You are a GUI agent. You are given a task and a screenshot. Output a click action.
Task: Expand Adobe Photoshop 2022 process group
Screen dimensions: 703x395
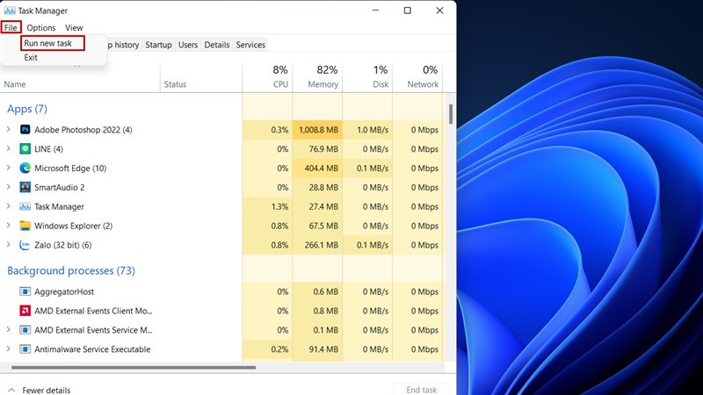click(9, 129)
